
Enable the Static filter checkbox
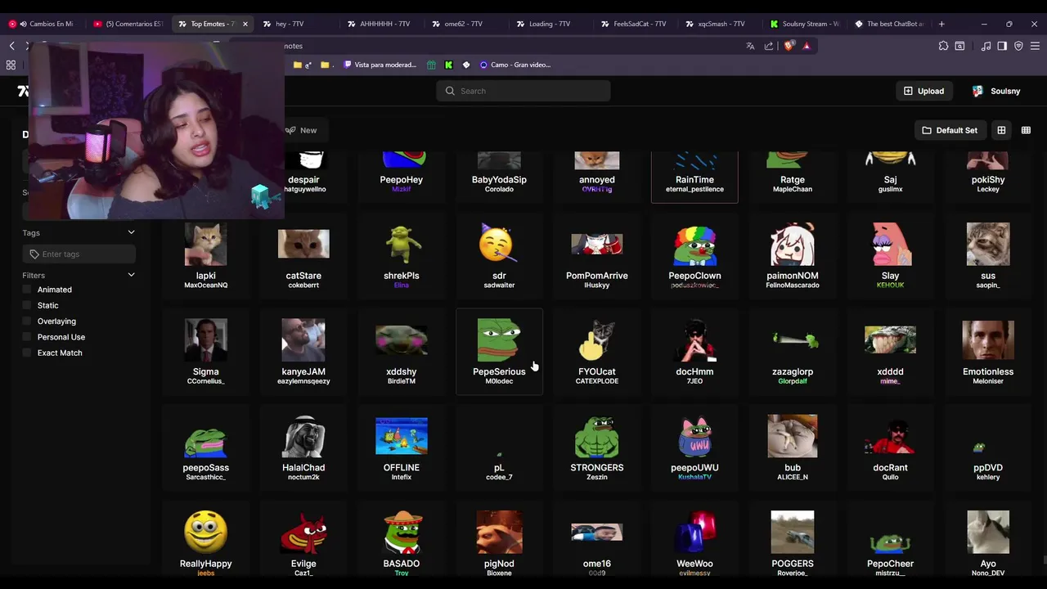point(27,305)
